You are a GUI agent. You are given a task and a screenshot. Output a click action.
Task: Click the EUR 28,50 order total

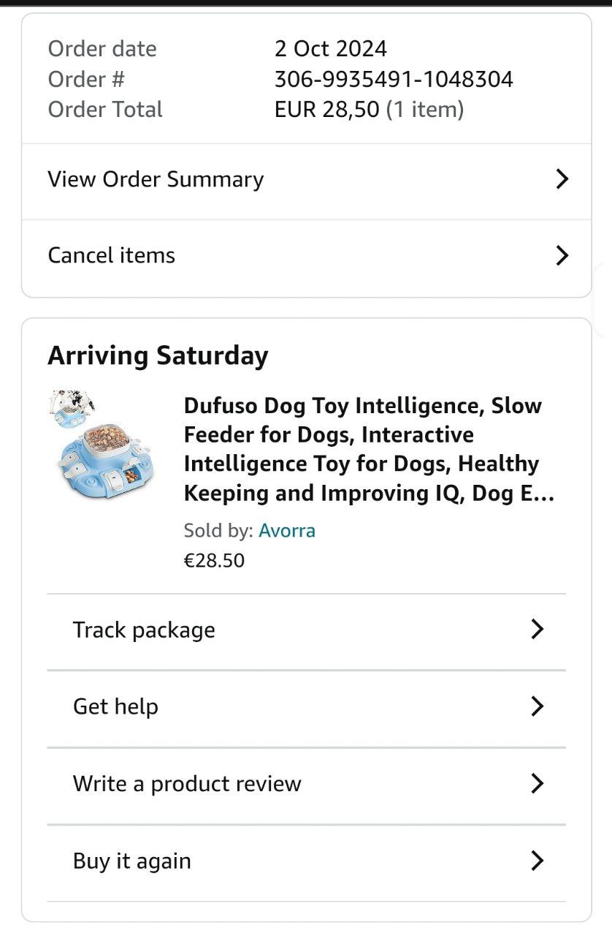[327, 110]
